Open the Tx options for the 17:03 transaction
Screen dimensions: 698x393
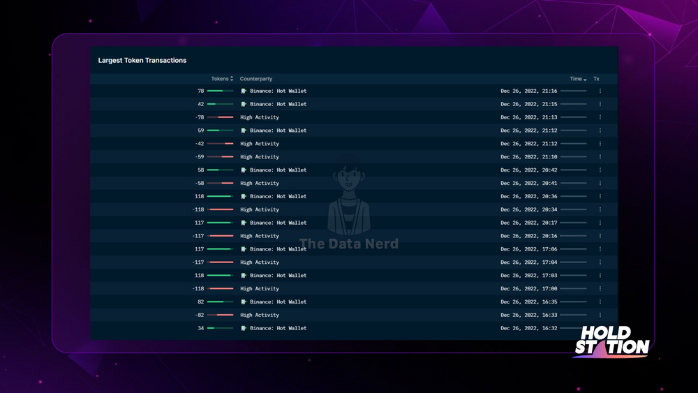coord(600,276)
